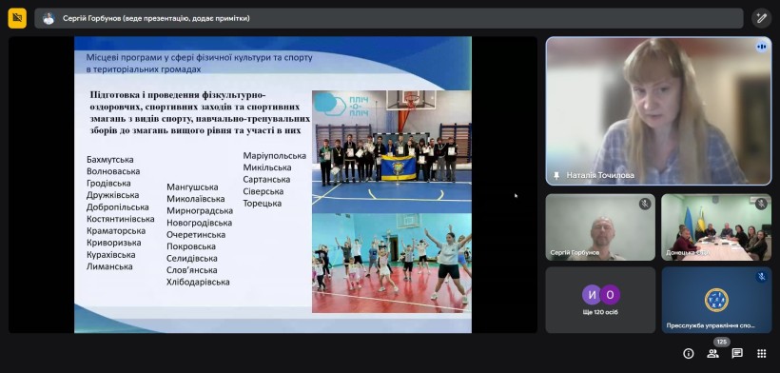Click 'Сартанська' in the slide list
Image resolution: width=780 pixels, height=373 pixels.
pos(266,180)
